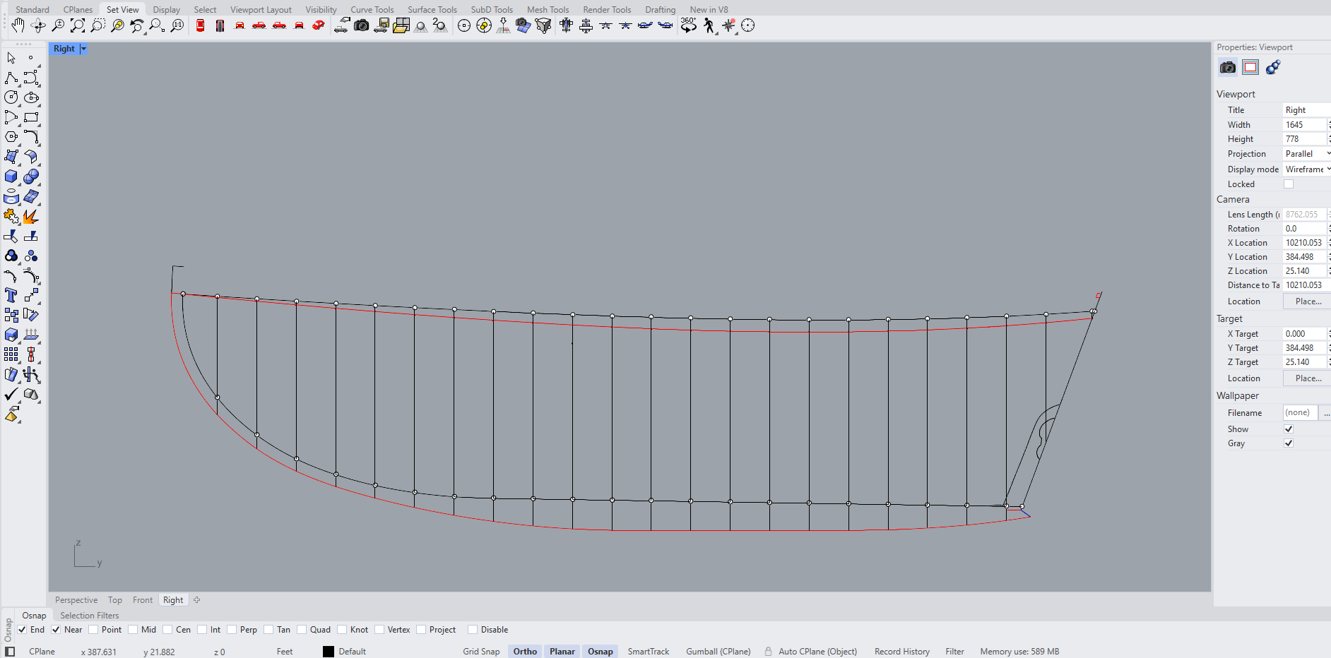Click the Default layer black color swatch
This screenshot has height=658, width=1331.
coord(329,652)
